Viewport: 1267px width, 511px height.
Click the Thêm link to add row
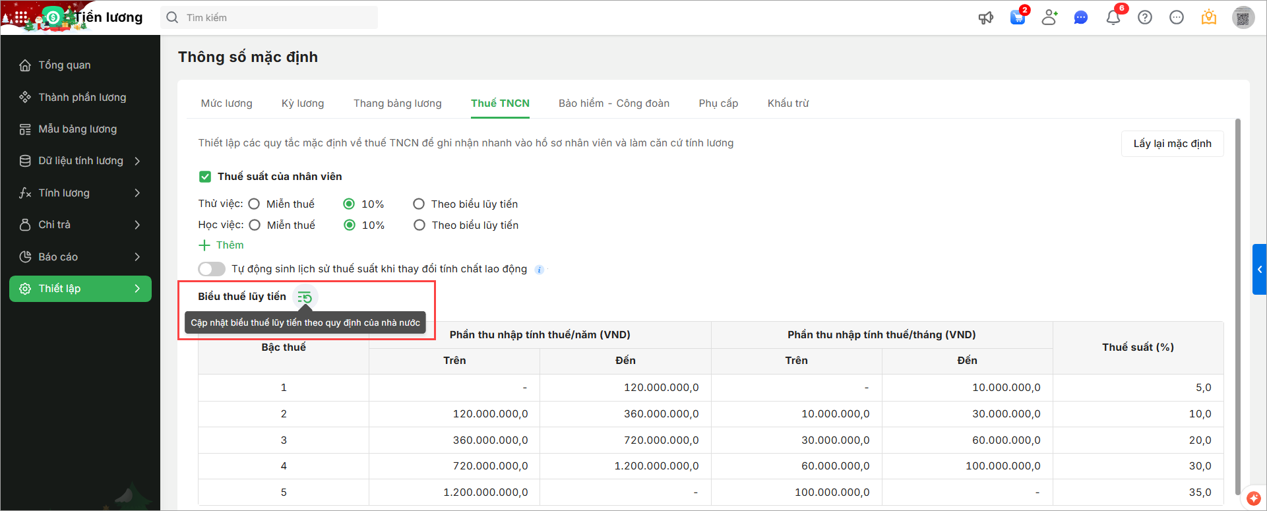(222, 245)
